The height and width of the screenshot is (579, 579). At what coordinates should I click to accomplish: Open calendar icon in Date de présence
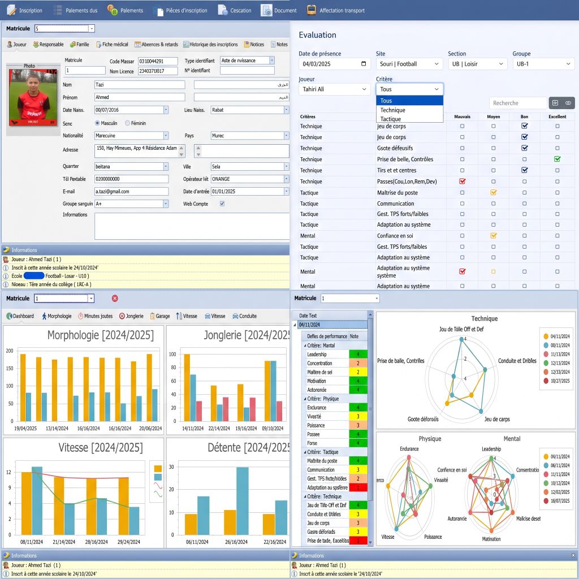click(364, 63)
